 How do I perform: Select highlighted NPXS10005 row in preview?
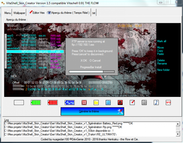click(x=34, y=52)
